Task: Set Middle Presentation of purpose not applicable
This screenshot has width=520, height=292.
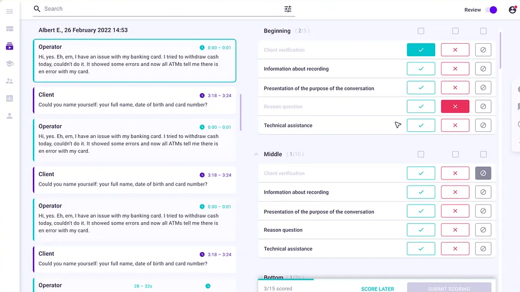Action: (x=483, y=211)
